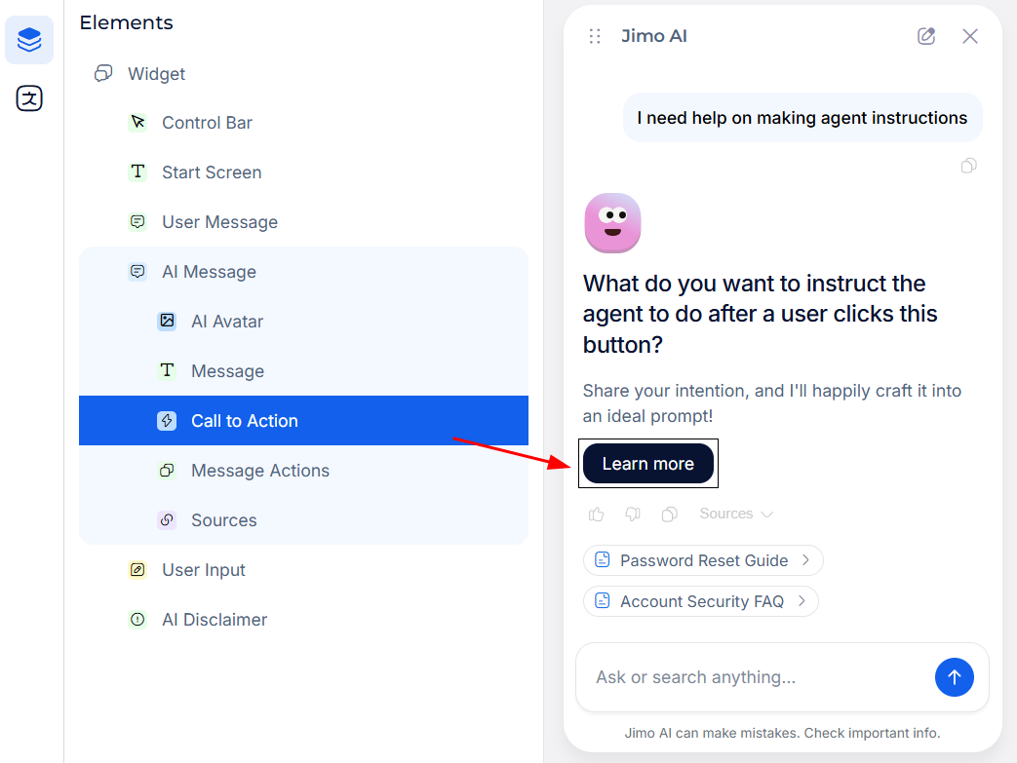Select the Message Actions element
This screenshot has height=763, width=1017.
259,471
